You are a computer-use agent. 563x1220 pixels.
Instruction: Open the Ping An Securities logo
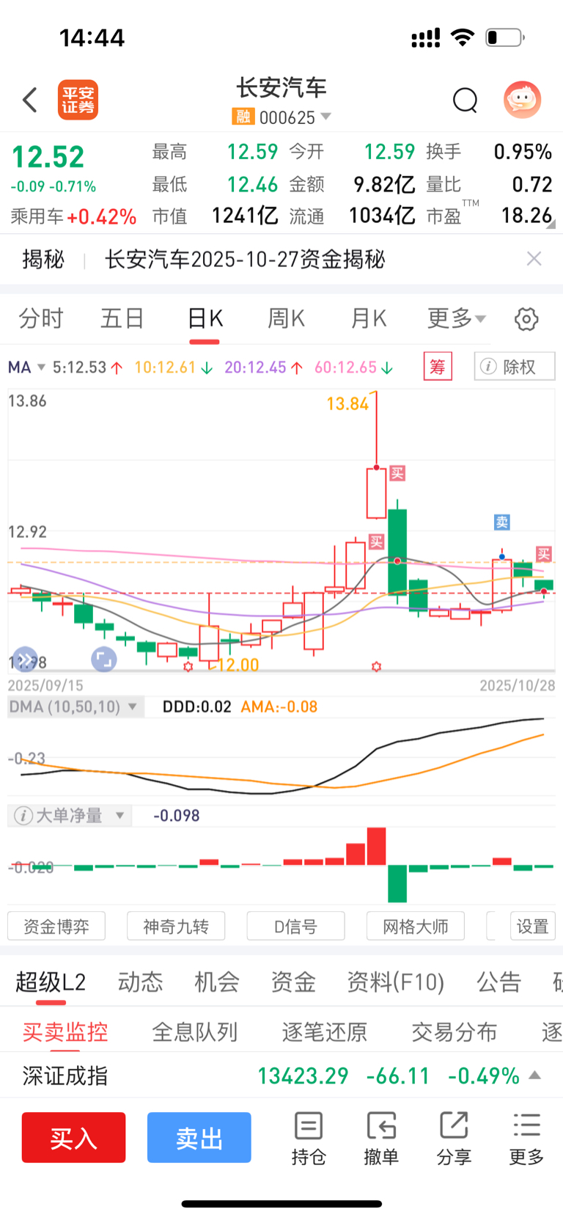click(78, 100)
